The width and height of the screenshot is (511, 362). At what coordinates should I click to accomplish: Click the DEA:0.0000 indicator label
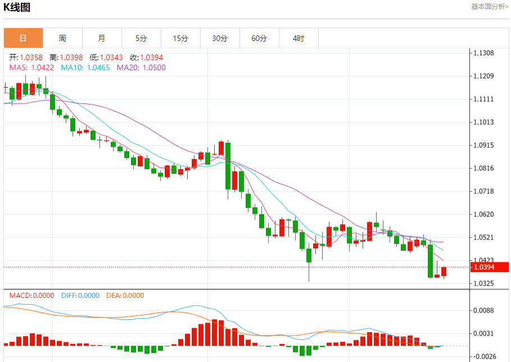[x=125, y=296]
